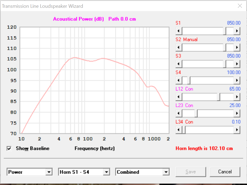
Task: Click the S2 Manual slider right arrow
Action: tap(237, 47)
